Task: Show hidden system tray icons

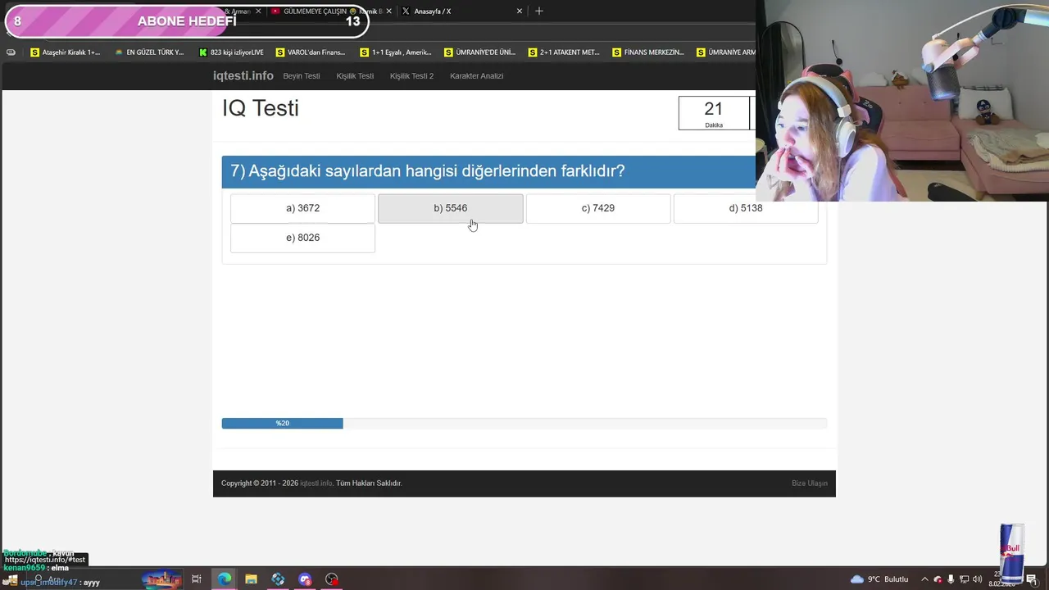Action: coord(924,579)
